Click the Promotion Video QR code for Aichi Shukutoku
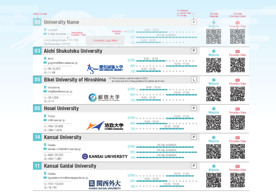This screenshot has height=195, width=276. point(238,65)
